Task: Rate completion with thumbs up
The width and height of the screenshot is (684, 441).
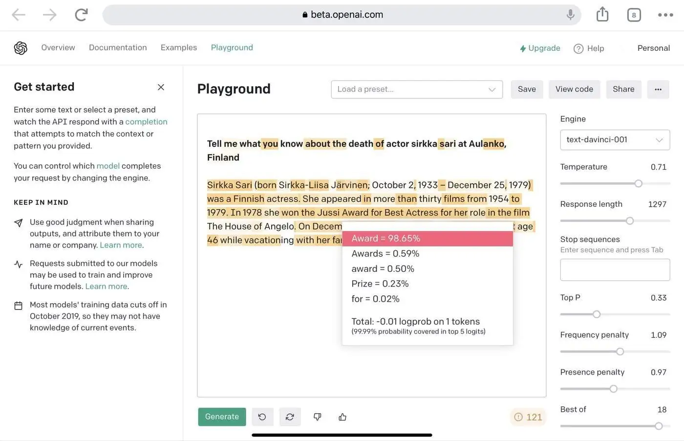Action: point(342,417)
